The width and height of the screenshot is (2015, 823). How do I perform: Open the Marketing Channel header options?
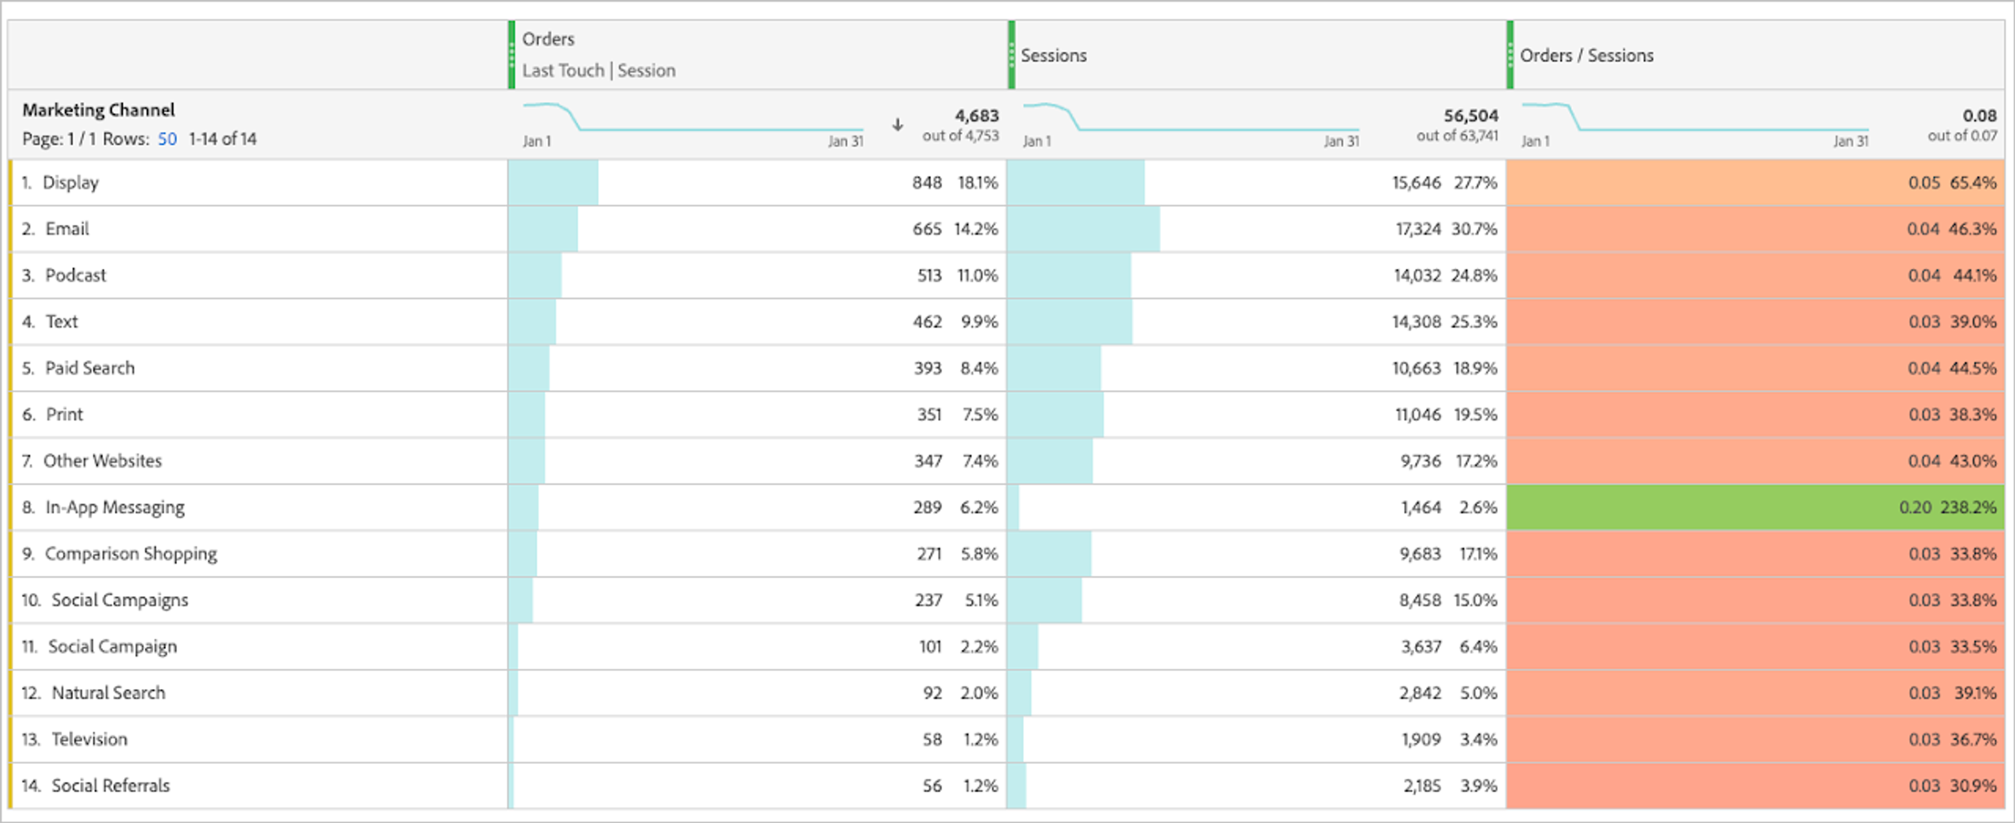coord(98,110)
